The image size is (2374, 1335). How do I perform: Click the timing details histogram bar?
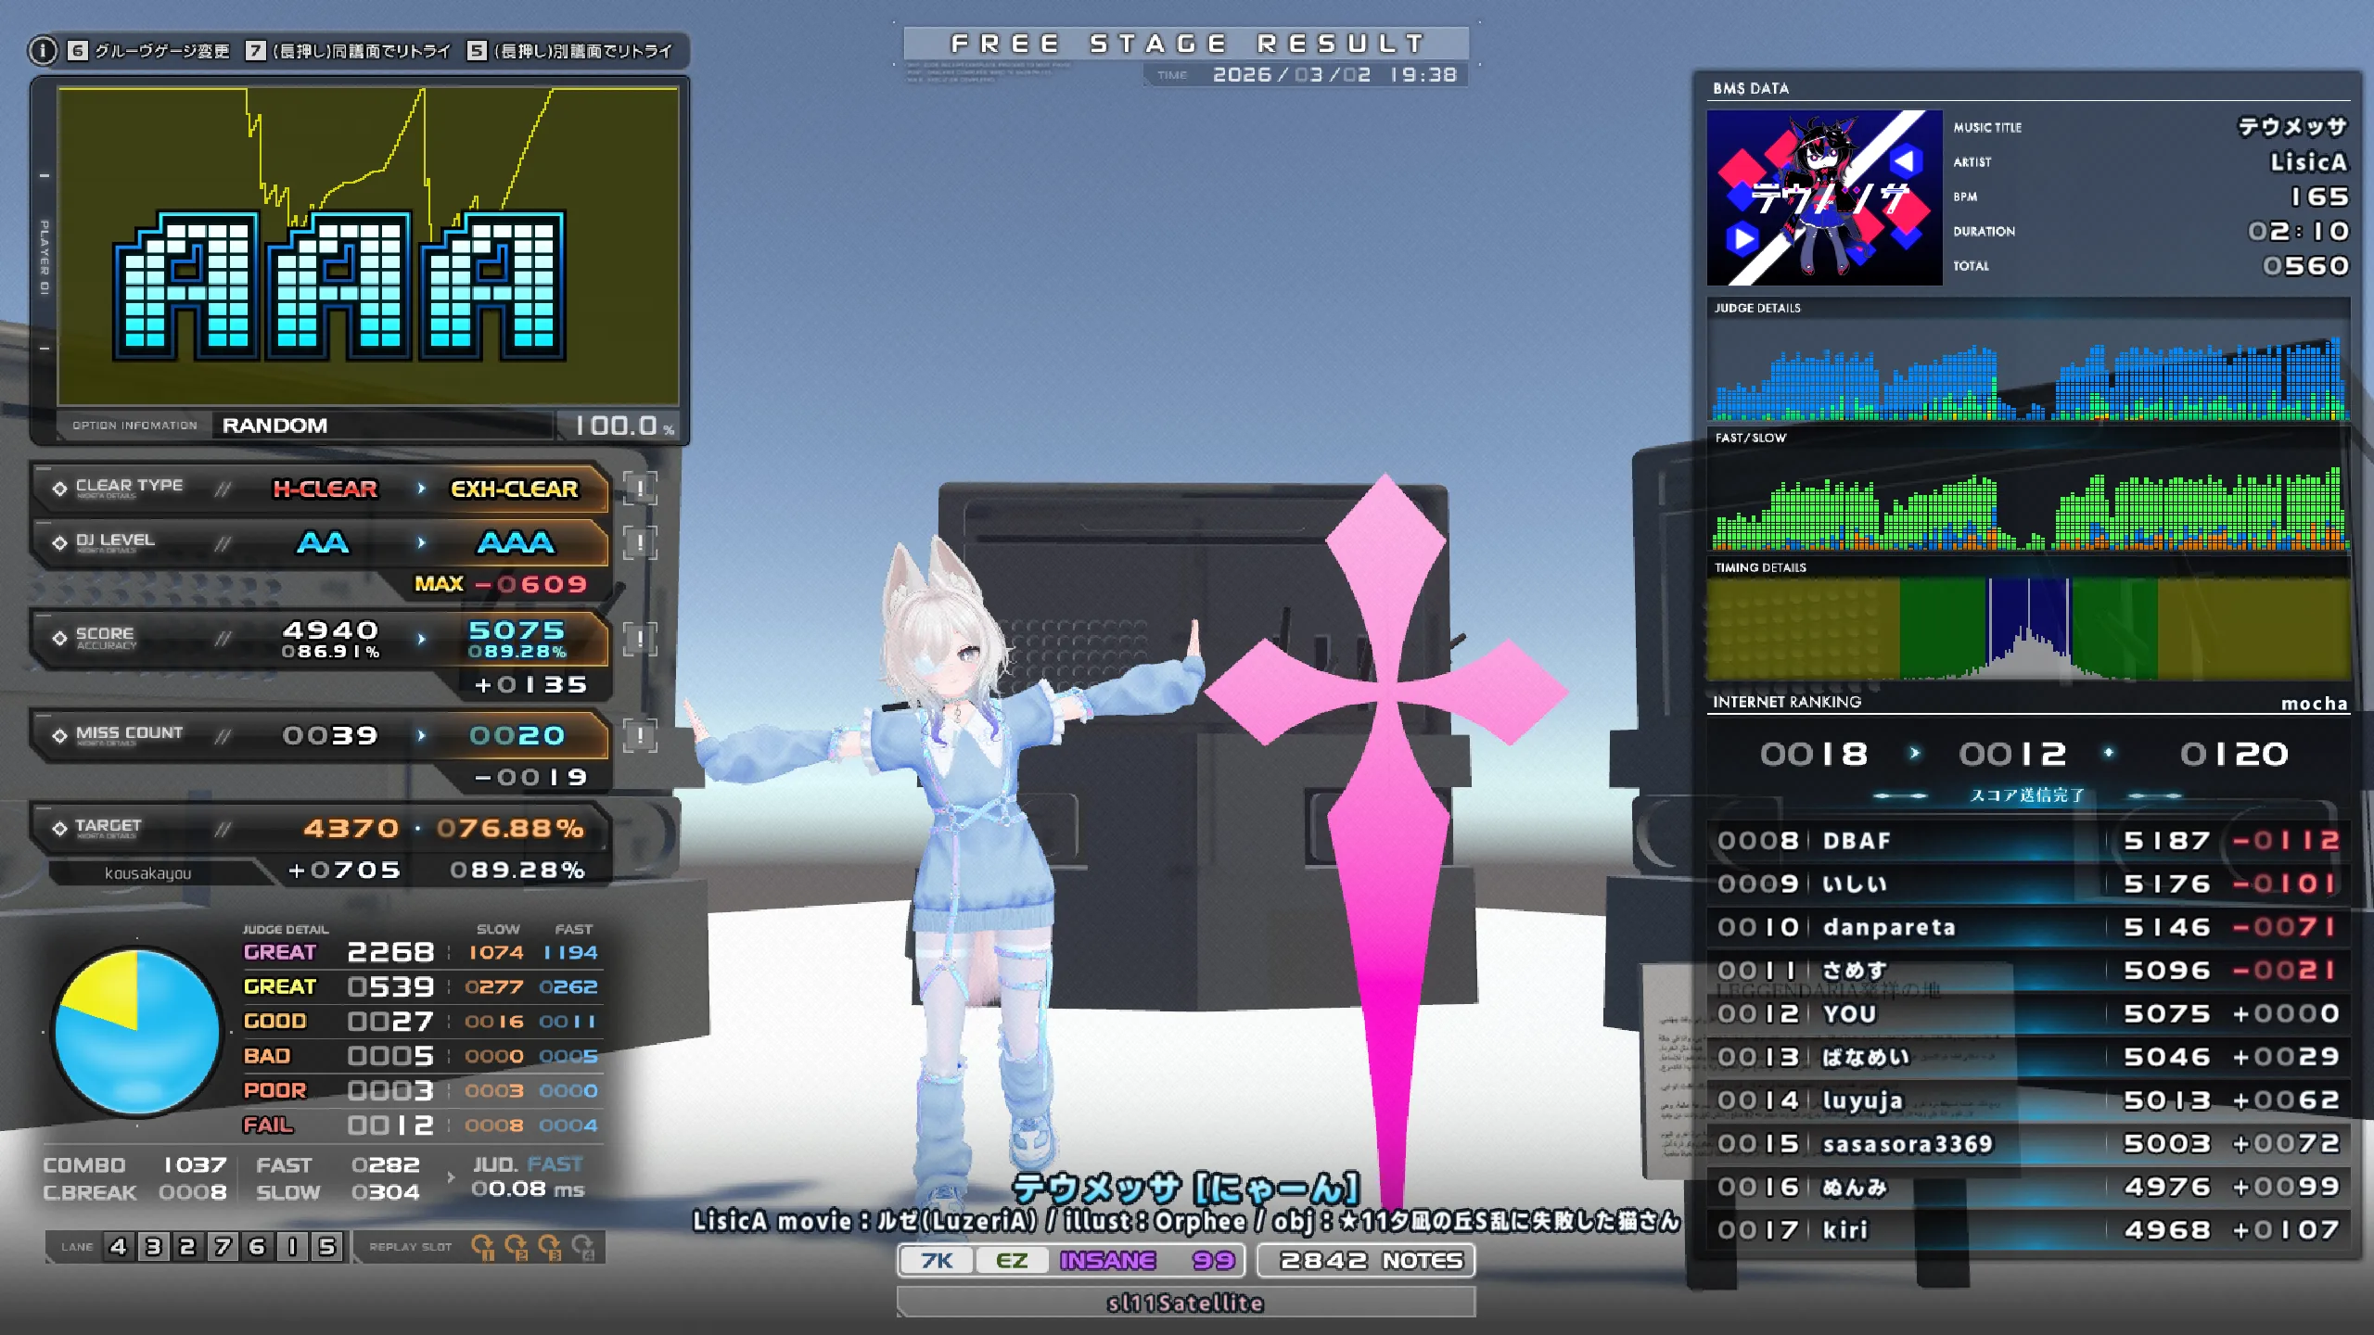(x=2027, y=630)
